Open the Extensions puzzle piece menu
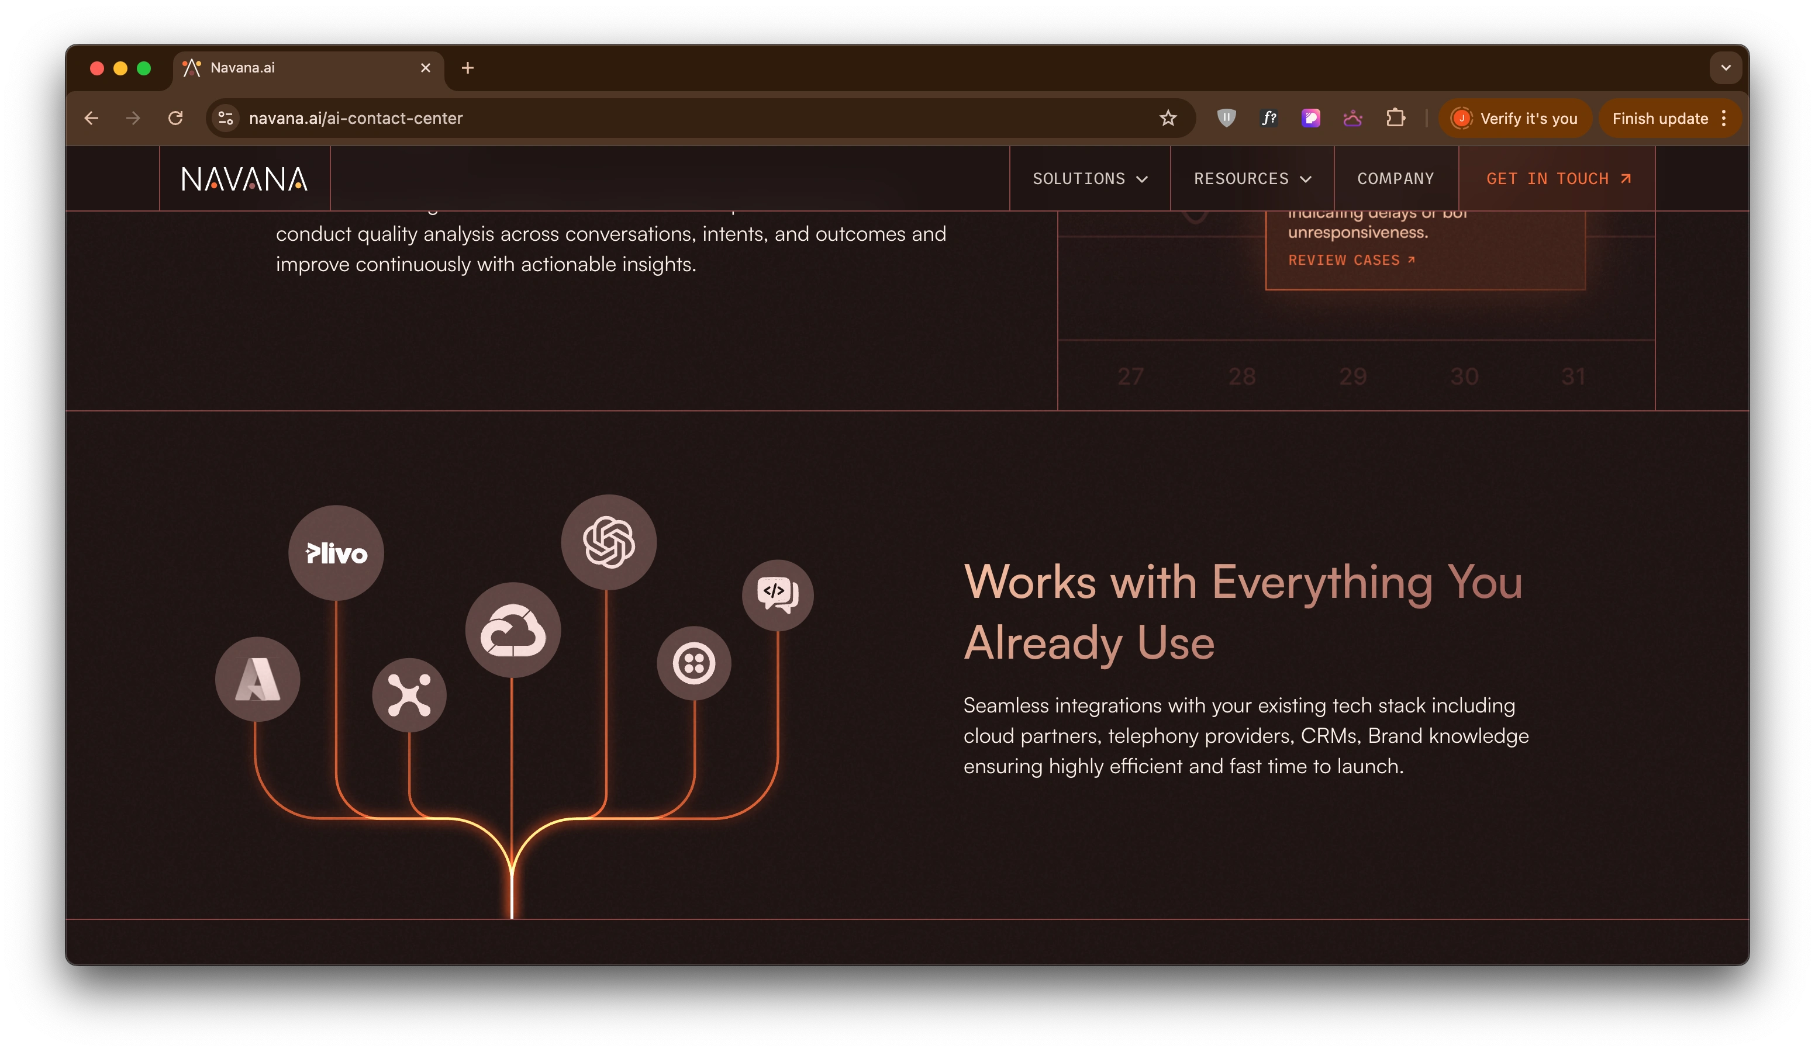Viewport: 1815px width, 1052px height. click(x=1395, y=118)
